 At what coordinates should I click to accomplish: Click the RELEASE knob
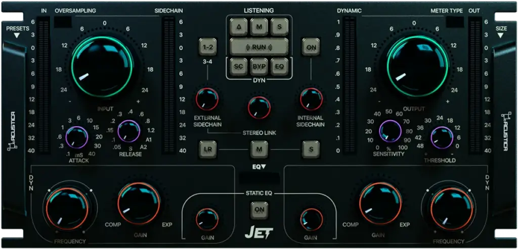pyautogui.click(x=129, y=131)
